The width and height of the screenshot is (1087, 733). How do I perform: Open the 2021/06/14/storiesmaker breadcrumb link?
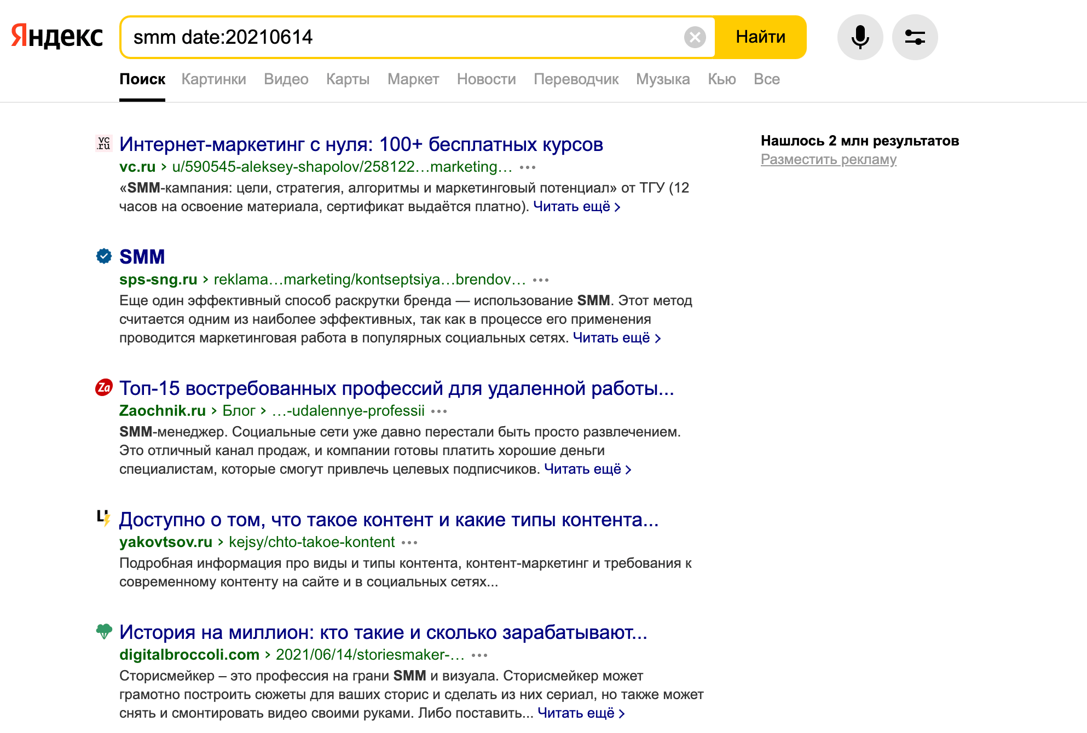(x=370, y=655)
